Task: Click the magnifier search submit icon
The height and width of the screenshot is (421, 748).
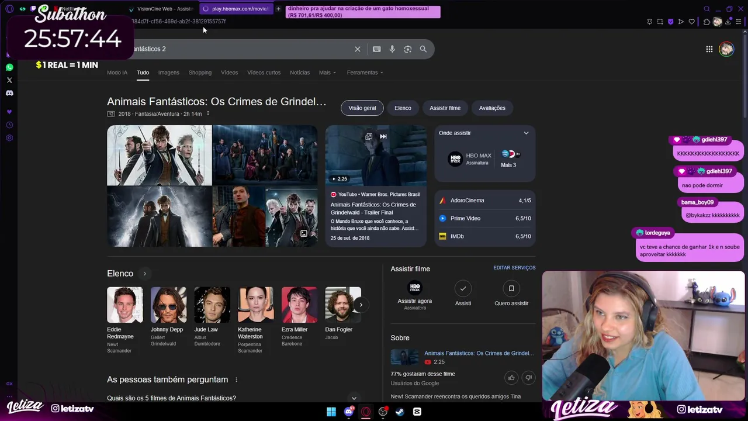Action: (423, 49)
